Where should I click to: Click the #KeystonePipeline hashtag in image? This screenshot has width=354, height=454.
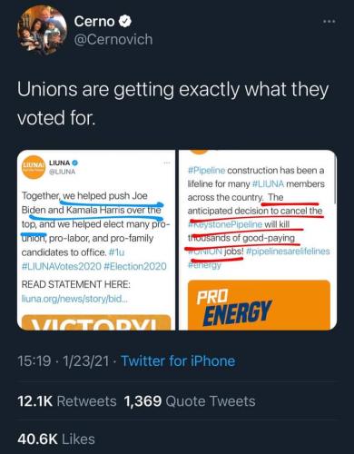coord(225,224)
